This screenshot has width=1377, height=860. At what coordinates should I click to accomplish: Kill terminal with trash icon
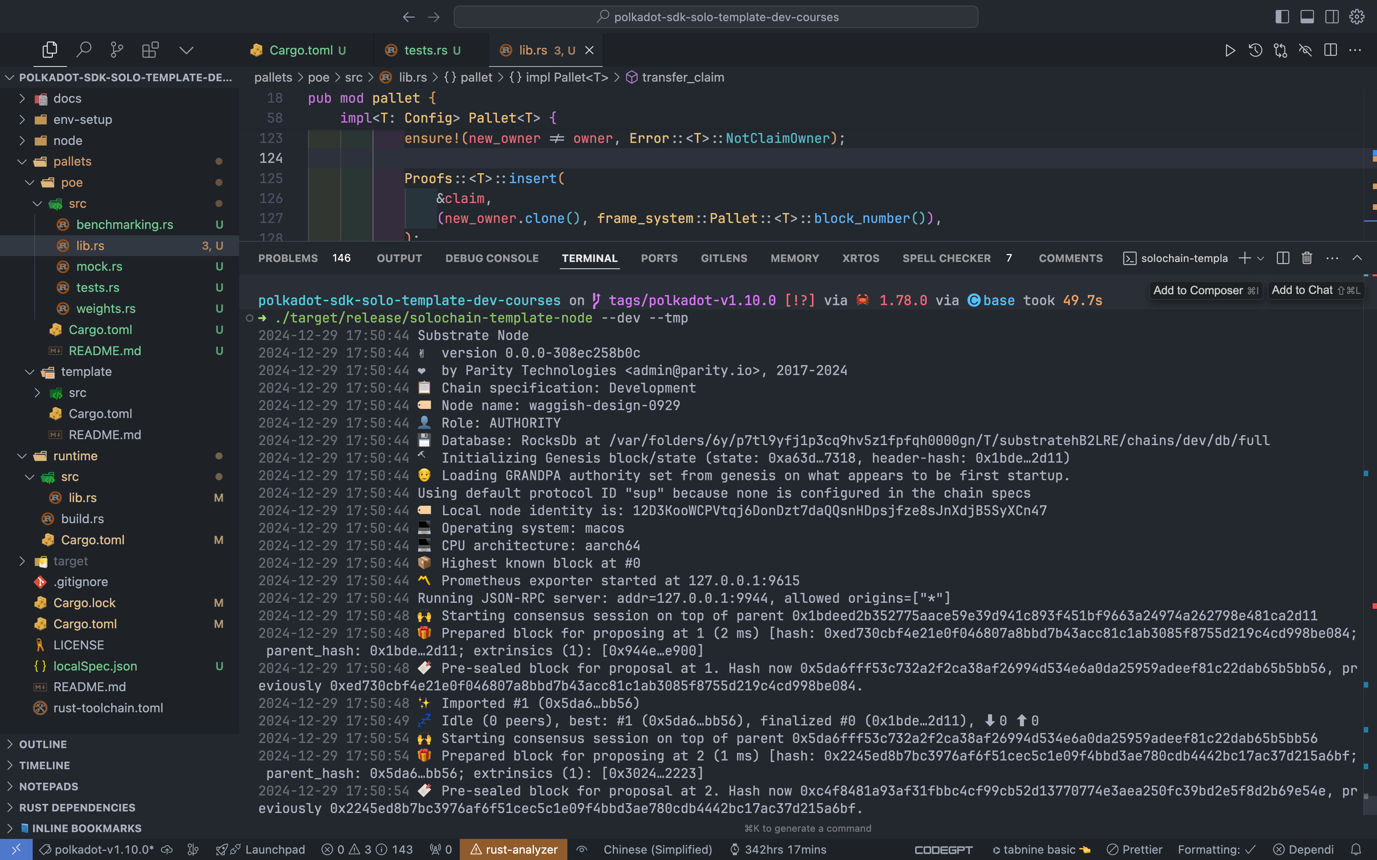tap(1307, 258)
